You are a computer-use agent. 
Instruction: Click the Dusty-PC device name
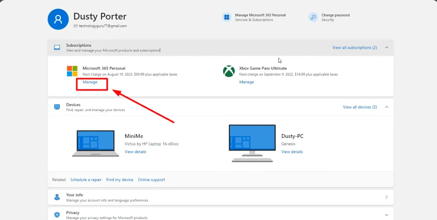292,136
